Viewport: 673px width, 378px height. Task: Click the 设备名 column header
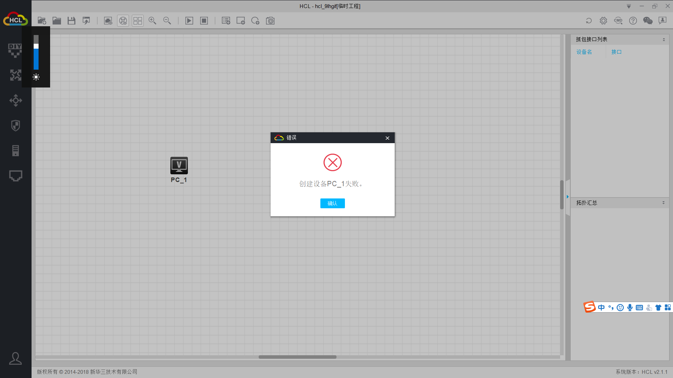tap(584, 52)
